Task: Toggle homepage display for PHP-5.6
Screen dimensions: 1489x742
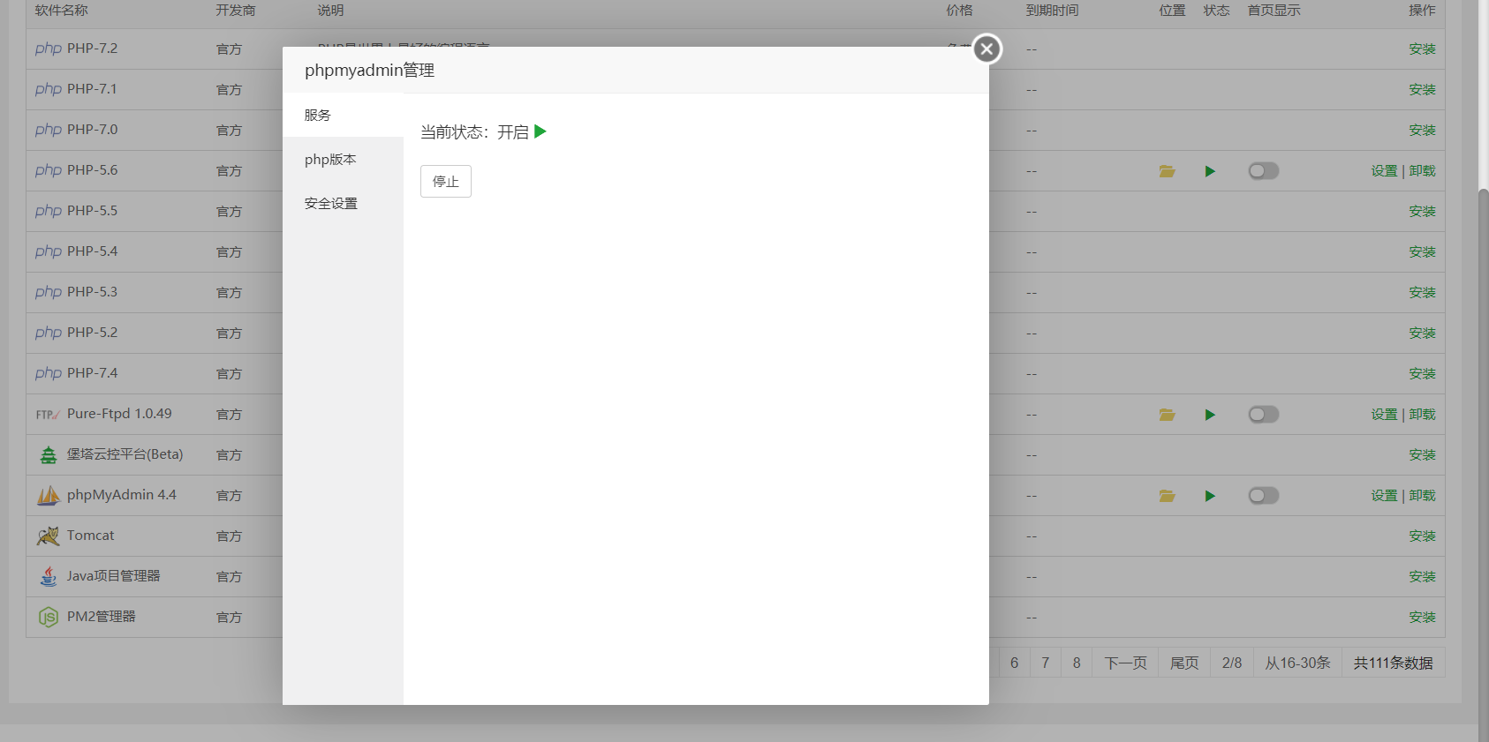Action: 1263,171
